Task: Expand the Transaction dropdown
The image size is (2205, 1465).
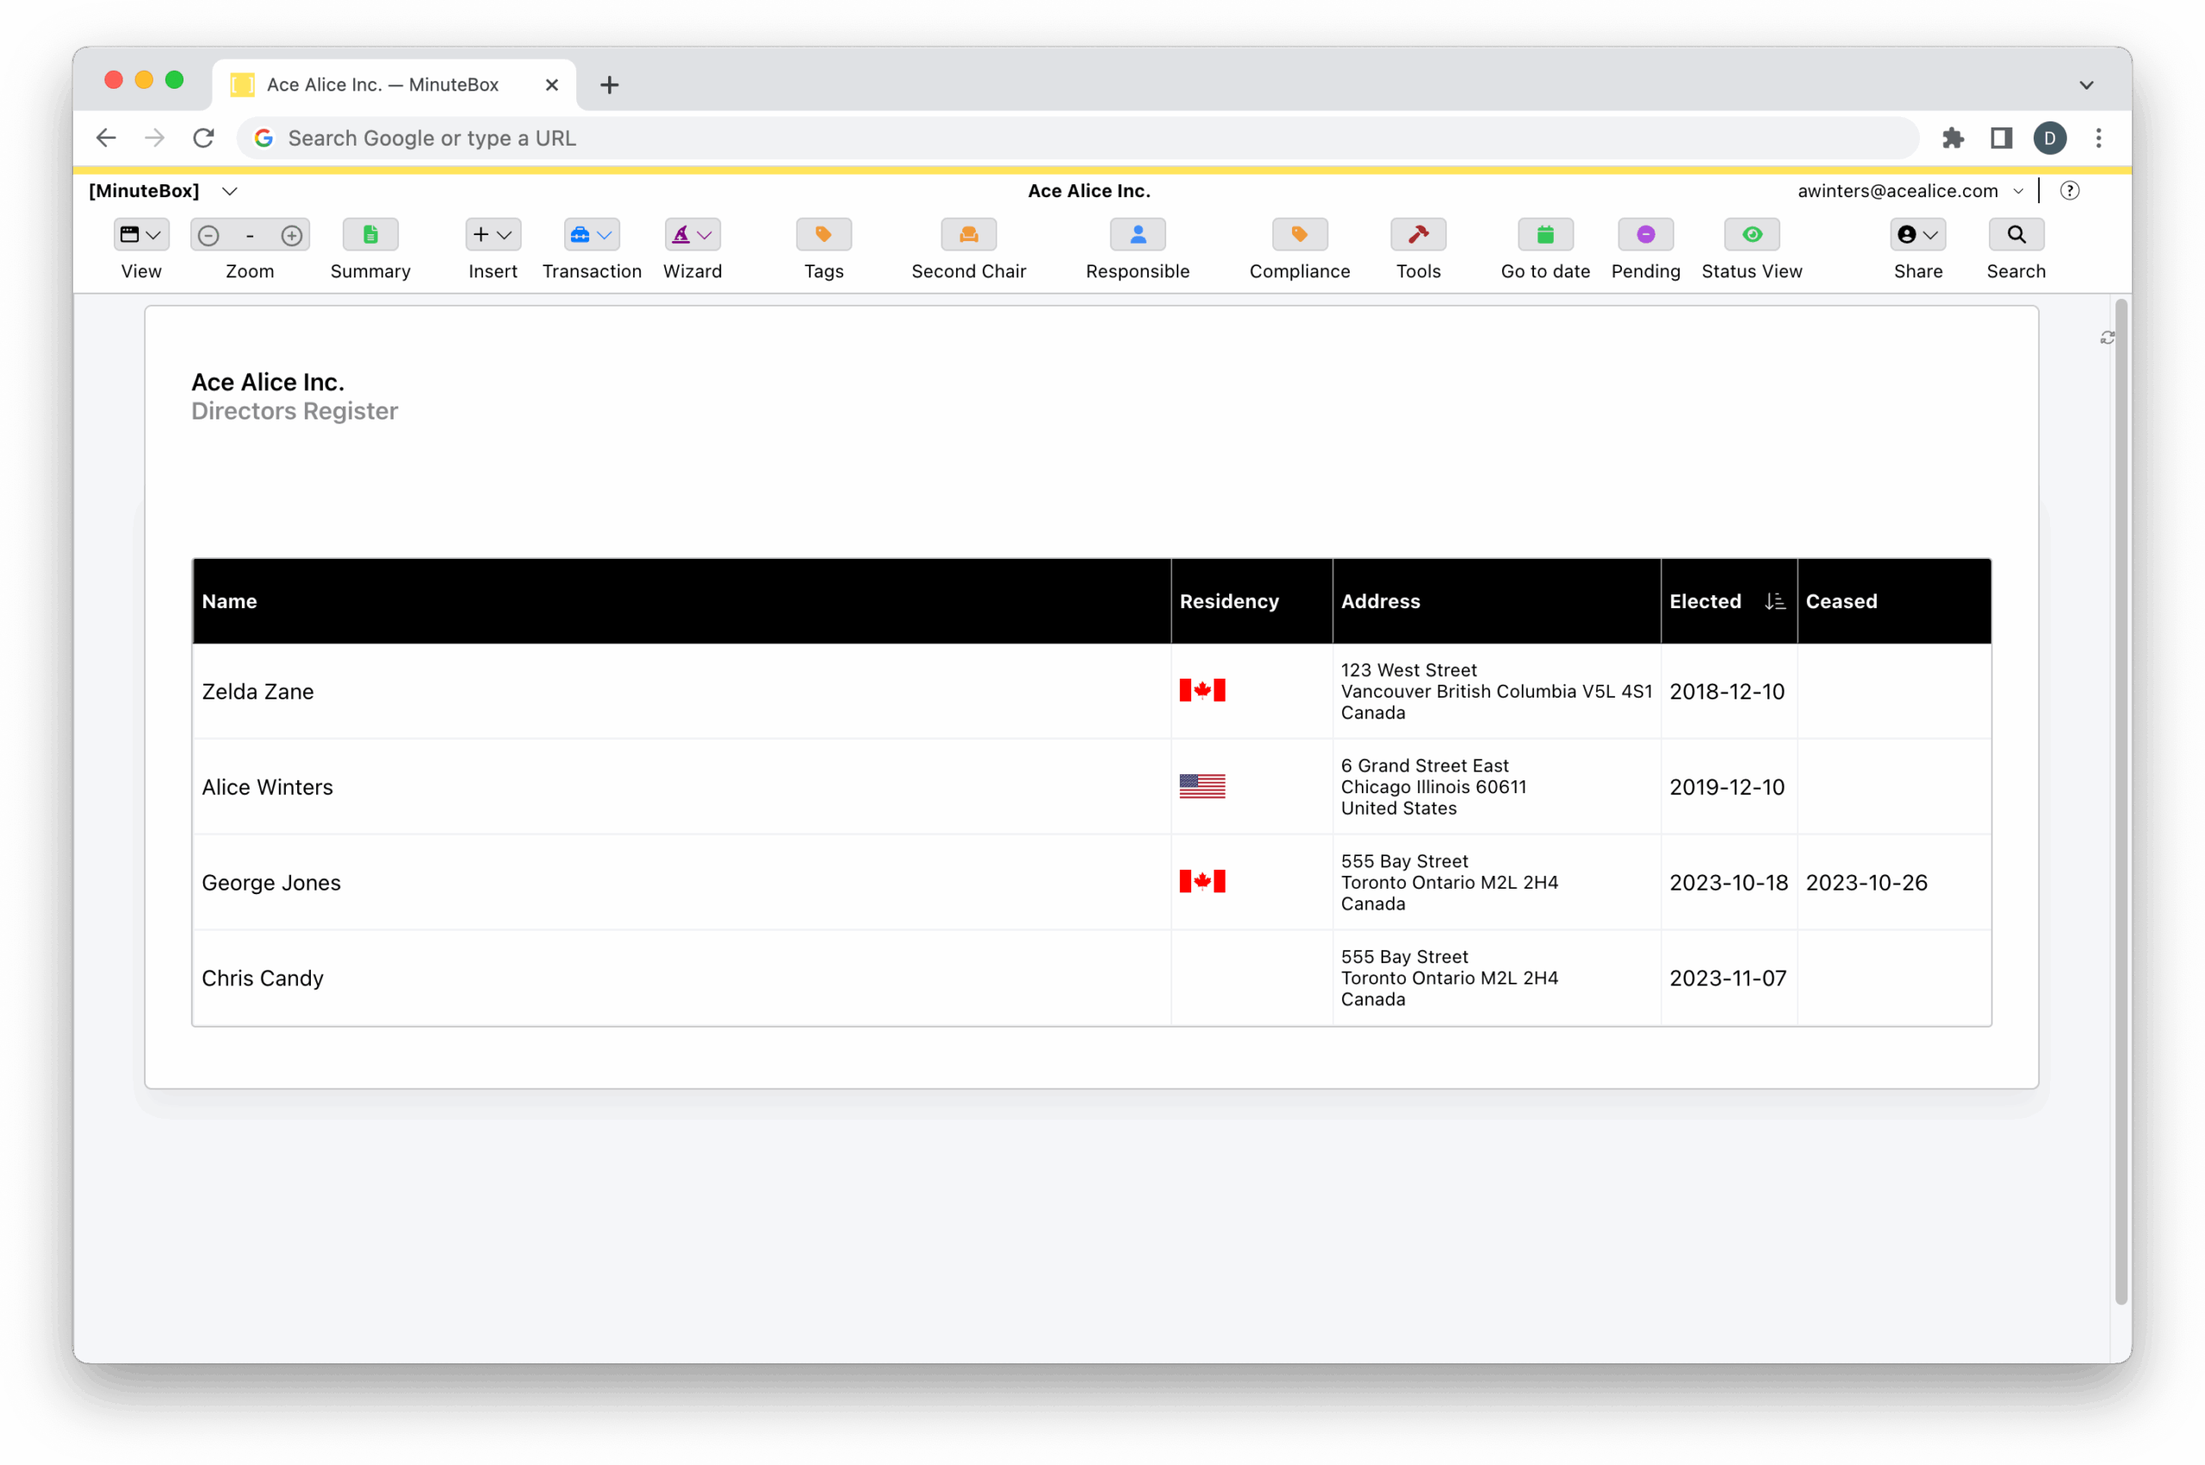Action: click(592, 234)
